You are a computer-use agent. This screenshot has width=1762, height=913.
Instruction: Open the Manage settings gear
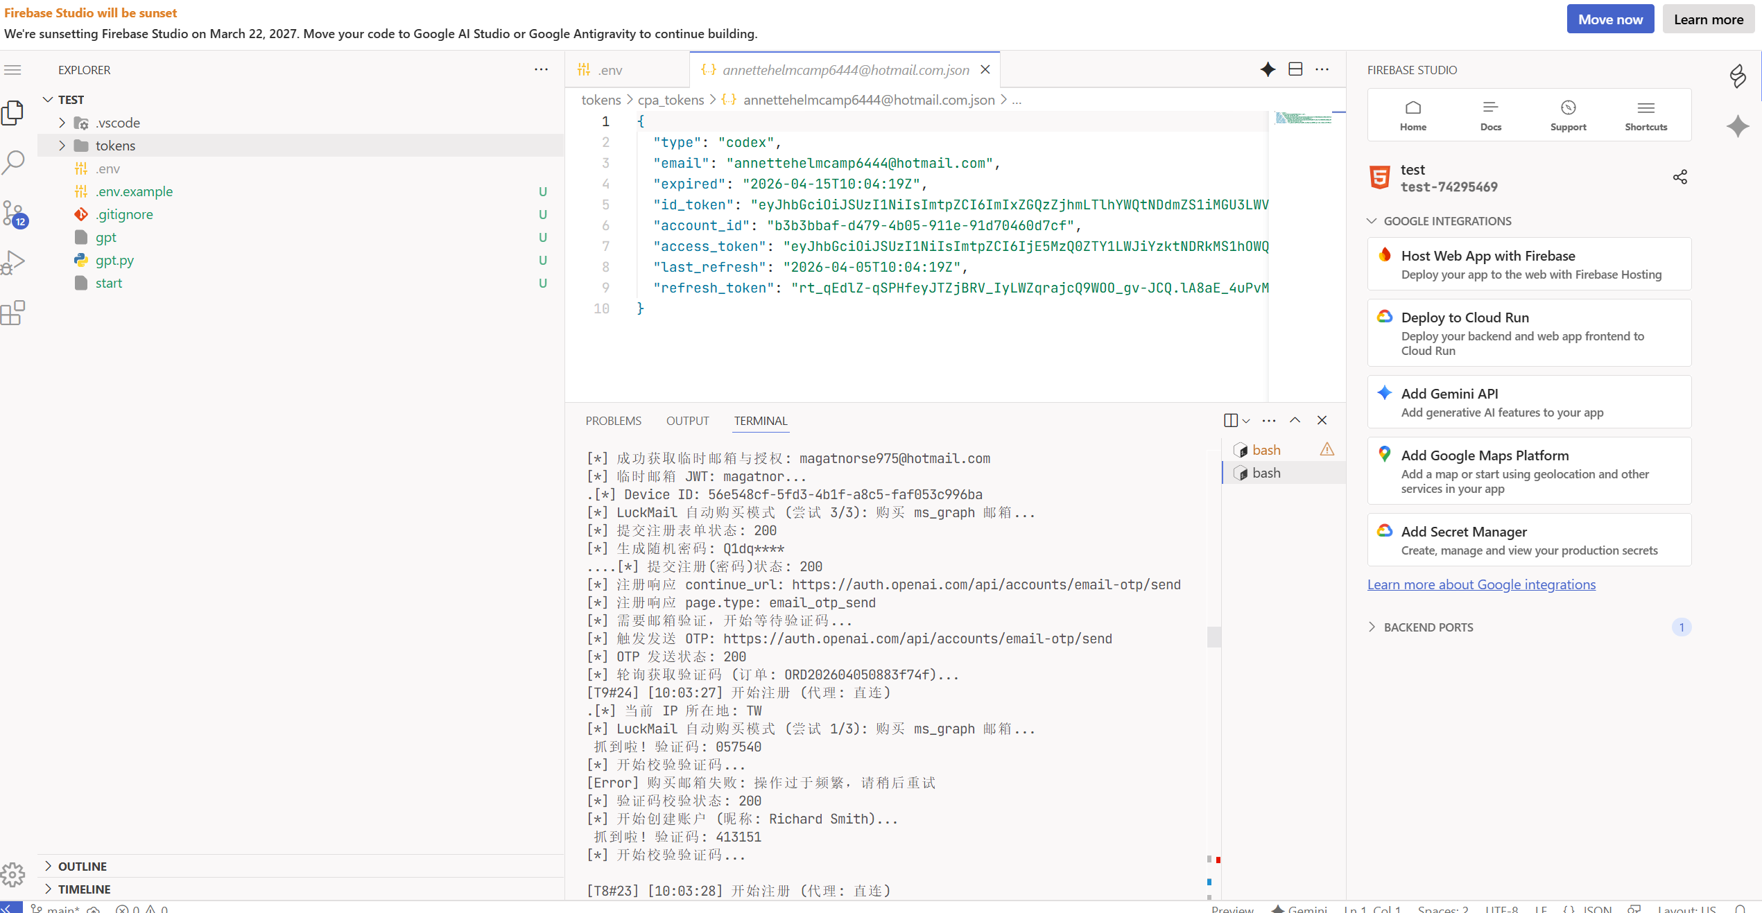point(13,875)
